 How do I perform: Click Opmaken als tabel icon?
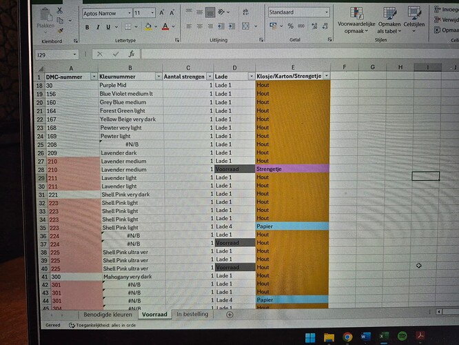click(389, 22)
